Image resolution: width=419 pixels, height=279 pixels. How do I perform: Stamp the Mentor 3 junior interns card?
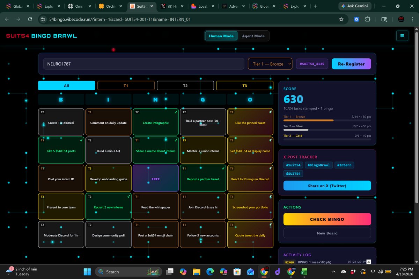pyautogui.click(x=203, y=150)
